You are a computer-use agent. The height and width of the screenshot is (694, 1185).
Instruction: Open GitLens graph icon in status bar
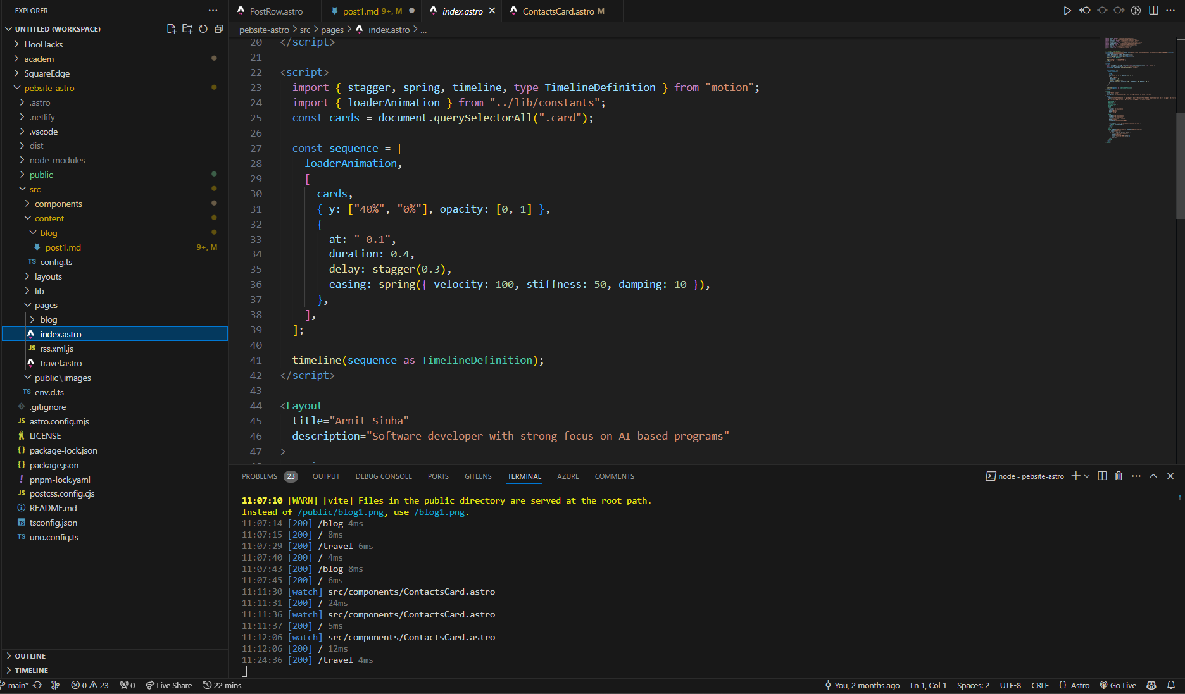[x=56, y=685]
